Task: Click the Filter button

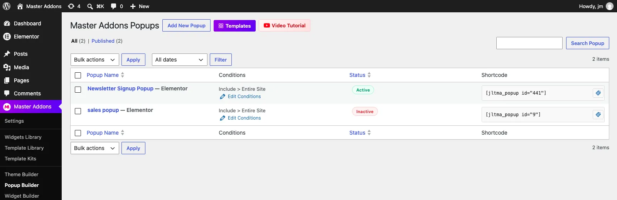Action: point(221,60)
